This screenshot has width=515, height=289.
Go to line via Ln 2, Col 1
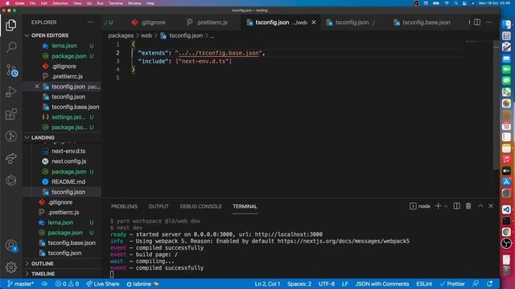pos(267,283)
